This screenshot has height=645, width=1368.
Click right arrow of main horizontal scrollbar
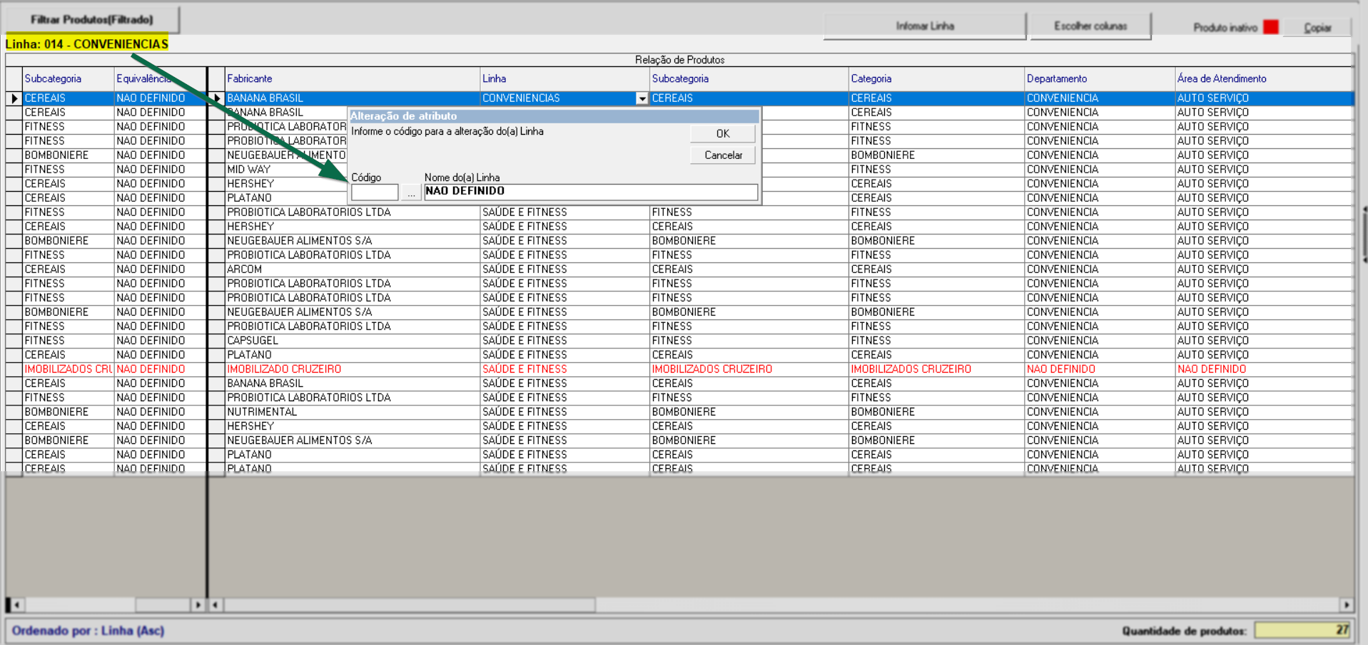(x=1346, y=605)
